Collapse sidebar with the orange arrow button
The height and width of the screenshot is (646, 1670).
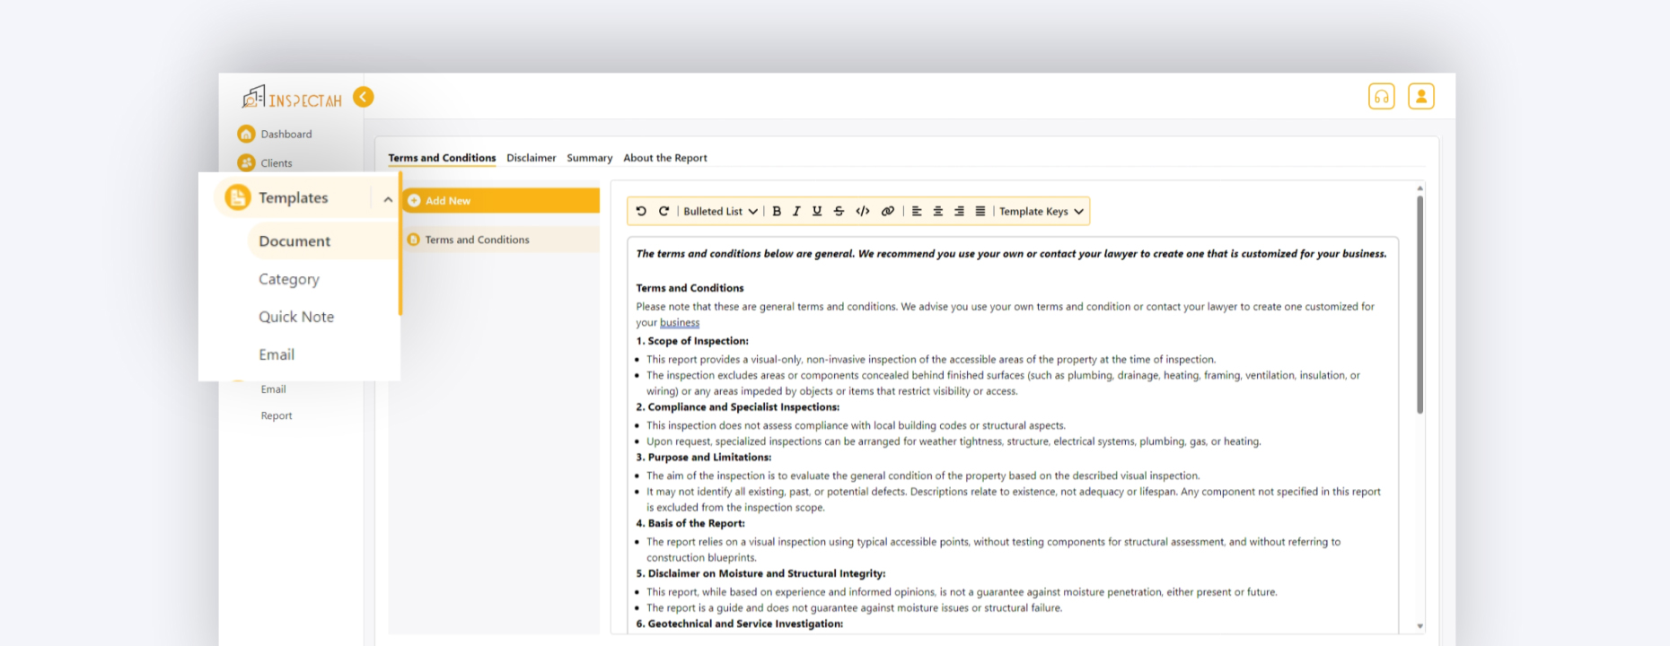pos(364,97)
